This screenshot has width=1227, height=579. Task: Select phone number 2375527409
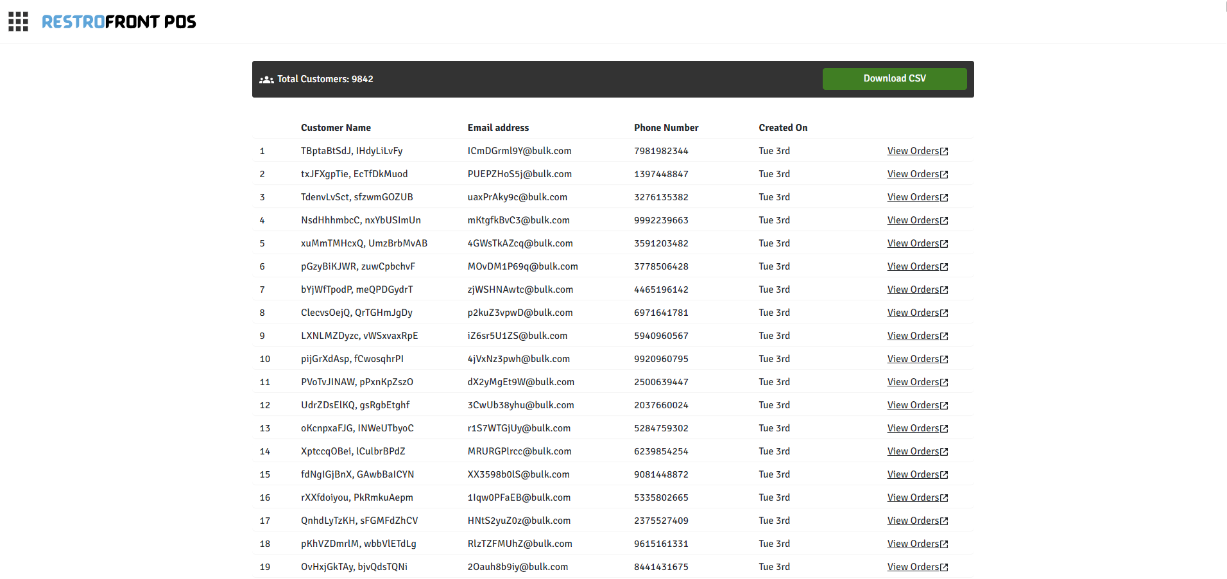(x=661, y=521)
